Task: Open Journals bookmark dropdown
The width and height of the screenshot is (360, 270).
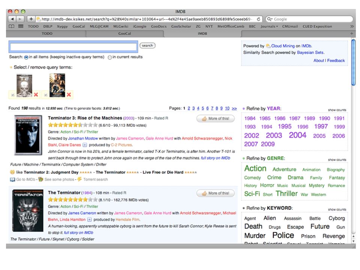Action: click(x=269, y=26)
